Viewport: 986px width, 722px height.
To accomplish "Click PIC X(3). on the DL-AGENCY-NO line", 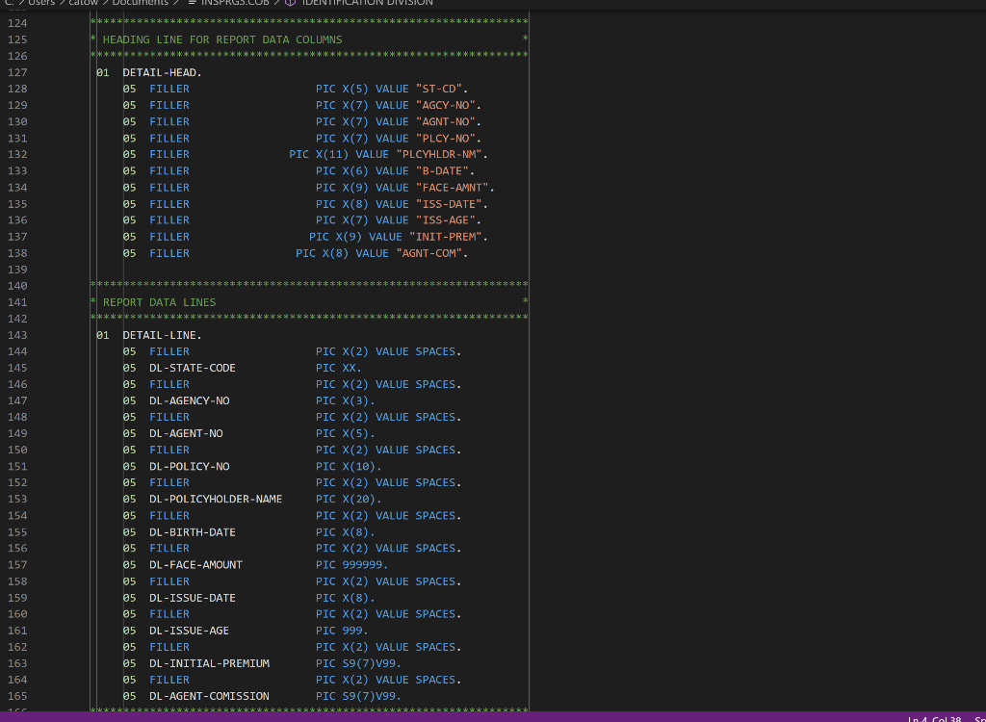I will [x=346, y=400].
